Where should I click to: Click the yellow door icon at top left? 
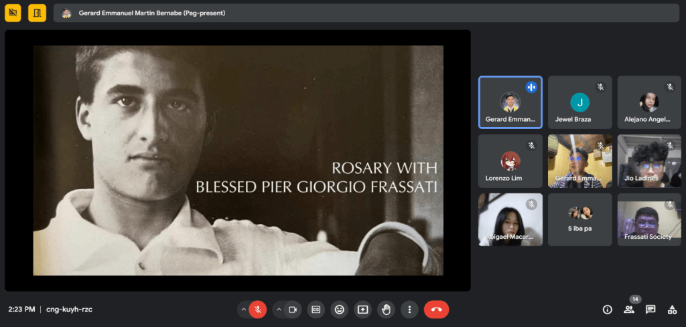tap(37, 13)
